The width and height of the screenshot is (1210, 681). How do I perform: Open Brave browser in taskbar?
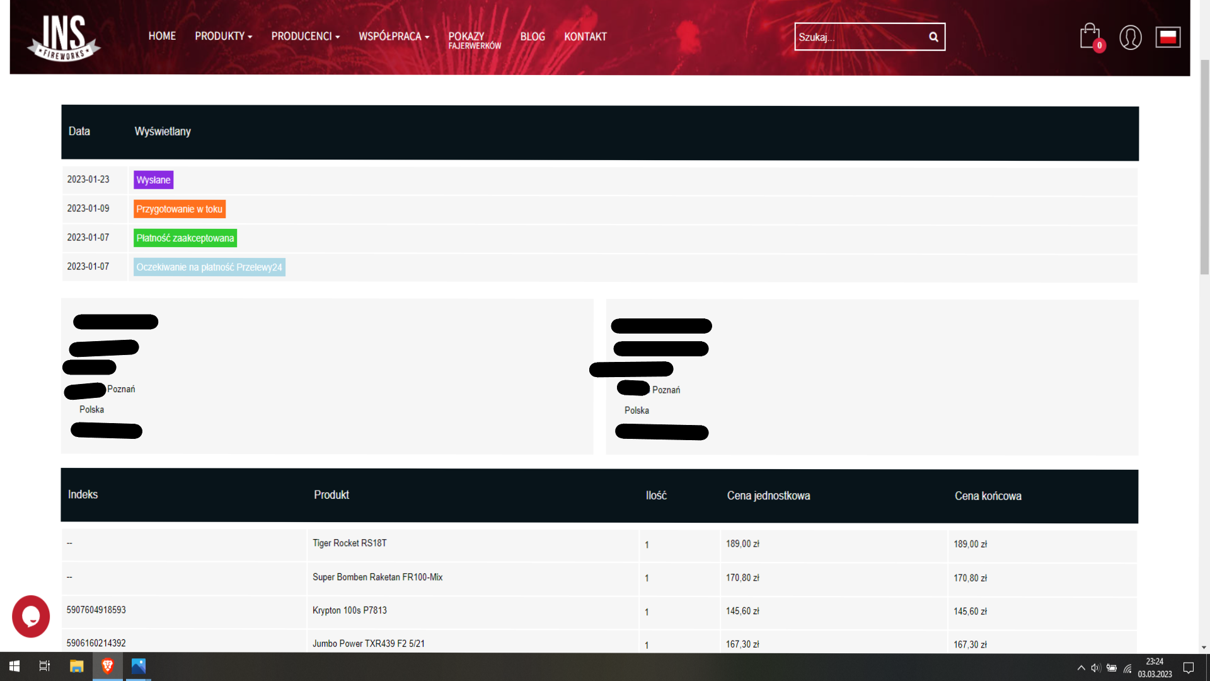click(108, 666)
